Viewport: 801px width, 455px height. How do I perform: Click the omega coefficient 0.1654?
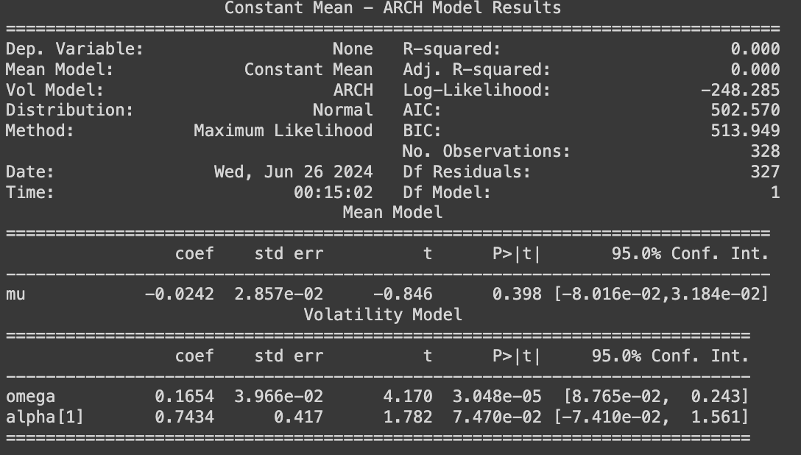(x=184, y=396)
